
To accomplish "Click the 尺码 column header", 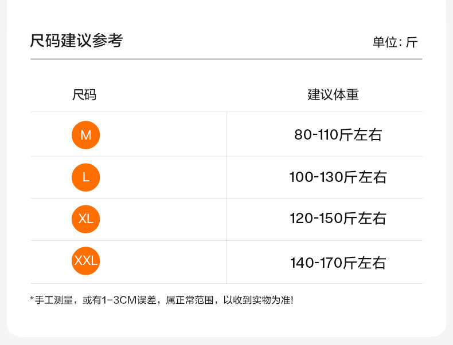I will (84, 95).
